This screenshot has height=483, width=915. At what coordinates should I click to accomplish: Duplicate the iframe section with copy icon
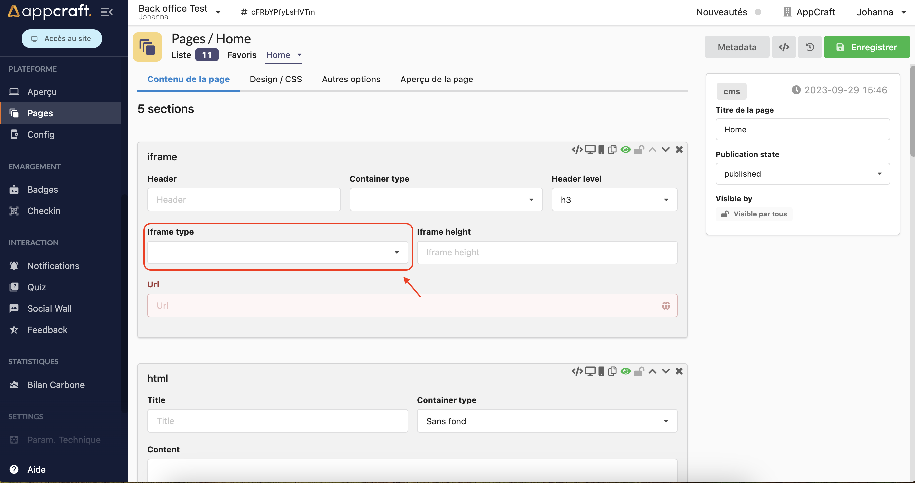pyautogui.click(x=612, y=150)
